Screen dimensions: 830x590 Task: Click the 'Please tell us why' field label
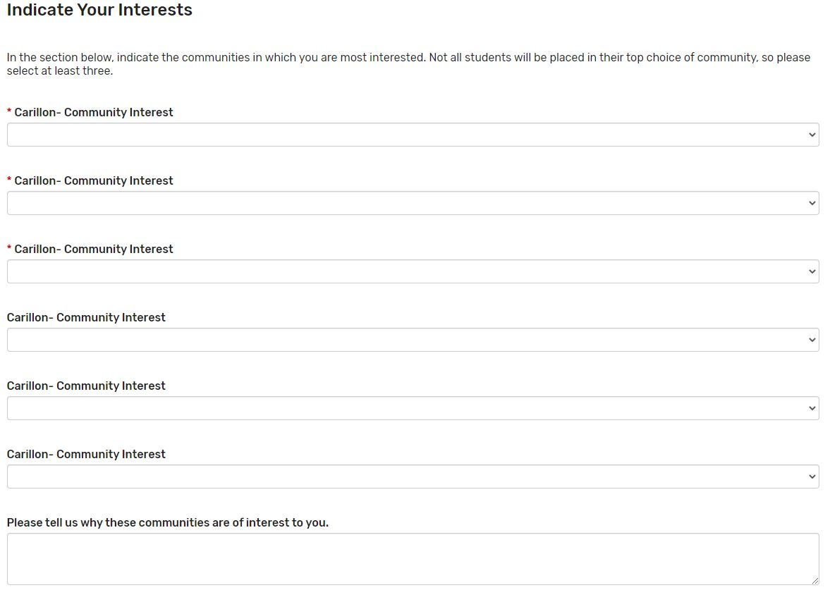coord(167,522)
